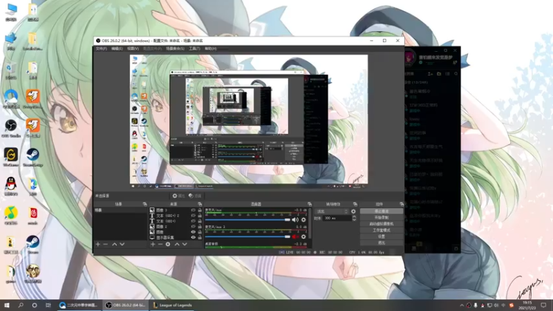553x311 pixels.
Task: Hide the 显示器采集 source with eye icon
Action: pos(194,237)
